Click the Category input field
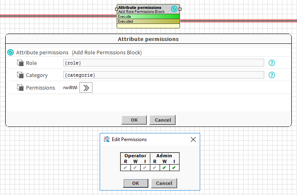The image size is (297, 195). point(163,75)
